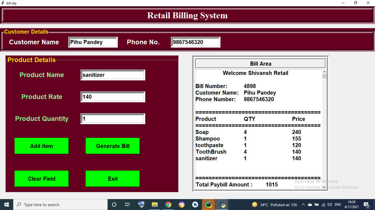The height and width of the screenshot is (210, 375).
Task: Click the Wi-Fi network status icon
Action: click(x=323, y=204)
